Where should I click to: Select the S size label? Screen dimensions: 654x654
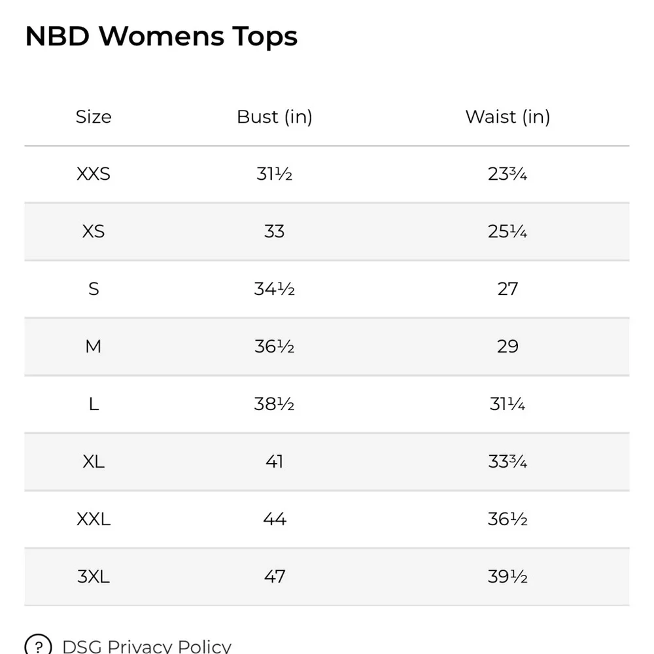tap(94, 289)
